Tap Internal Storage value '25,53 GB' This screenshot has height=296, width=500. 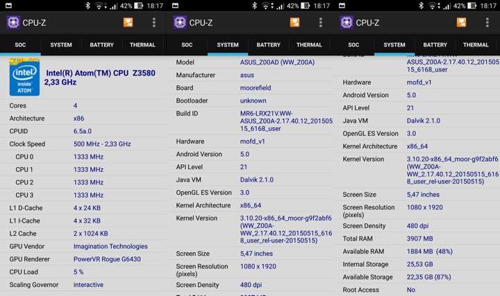pos(419,264)
